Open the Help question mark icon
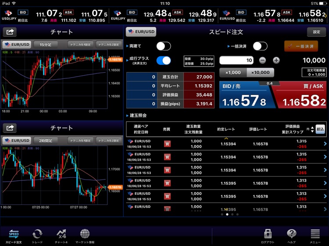The image size is (329, 246). (x=291, y=236)
